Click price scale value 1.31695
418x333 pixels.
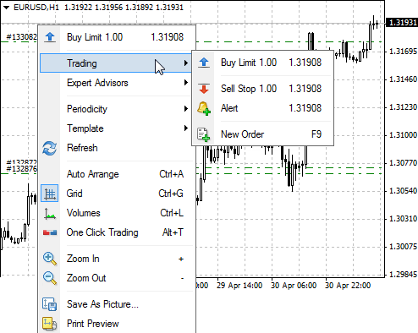tap(403, 52)
